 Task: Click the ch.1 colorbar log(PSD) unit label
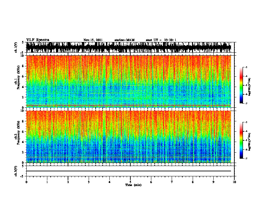click(250, 87)
